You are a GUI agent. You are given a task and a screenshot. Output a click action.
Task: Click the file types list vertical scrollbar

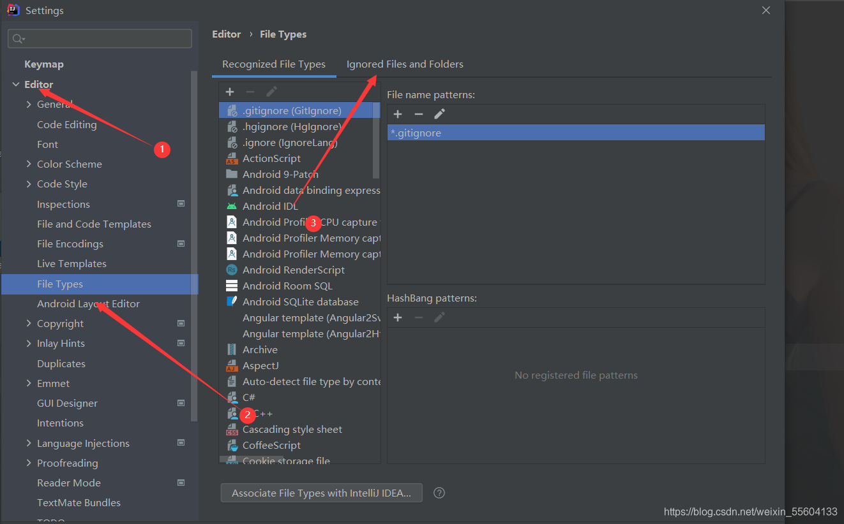coord(376,142)
